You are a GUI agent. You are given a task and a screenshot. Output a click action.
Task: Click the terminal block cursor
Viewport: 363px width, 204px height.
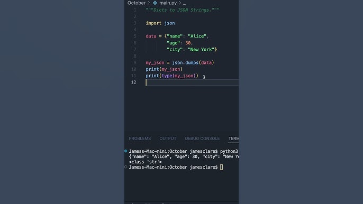222,167
